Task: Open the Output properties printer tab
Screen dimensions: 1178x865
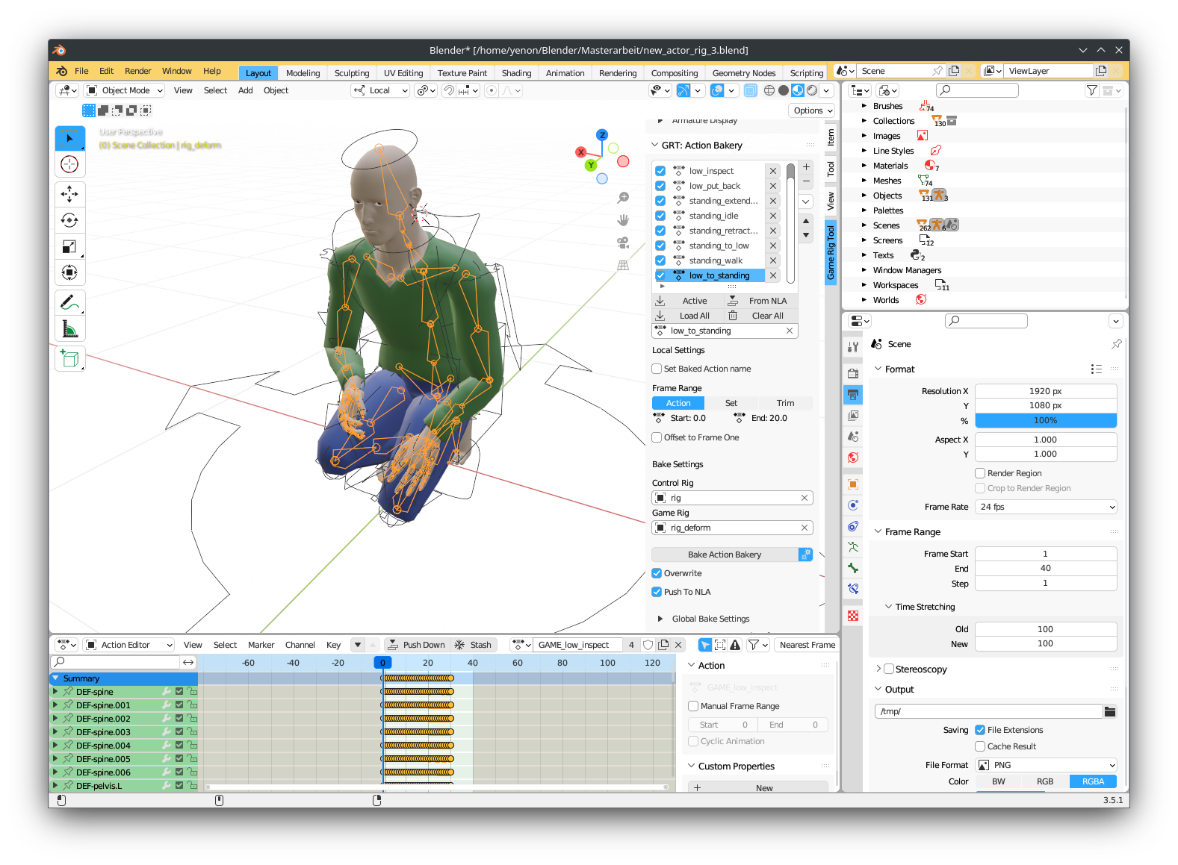Action: (853, 394)
